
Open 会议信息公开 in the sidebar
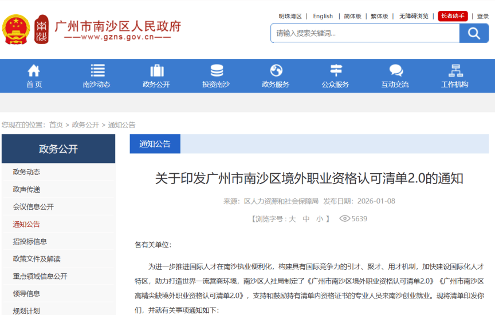(33, 206)
